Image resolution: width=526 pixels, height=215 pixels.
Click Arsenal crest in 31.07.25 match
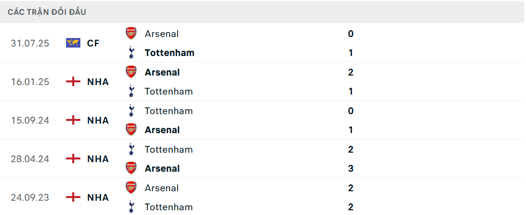coord(131,33)
